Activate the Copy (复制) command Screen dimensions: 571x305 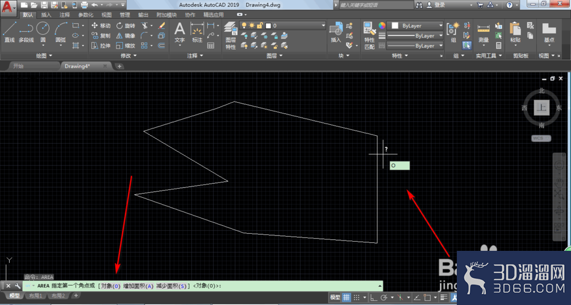click(101, 35)
